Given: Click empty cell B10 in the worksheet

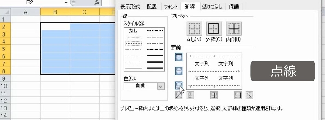Looking at the screenshot, I should [55, 86].
